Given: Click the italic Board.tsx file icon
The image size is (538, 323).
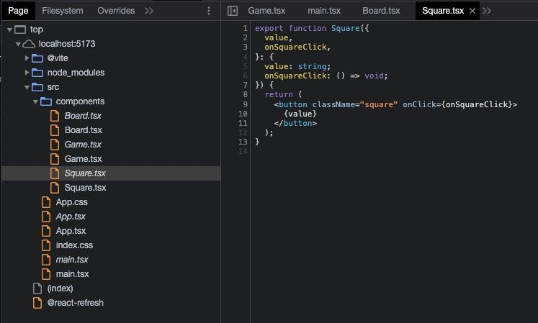Looking at the screenshot, I should 55,116.
